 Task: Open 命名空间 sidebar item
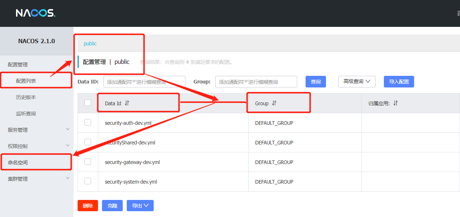[x=18, y=163]
